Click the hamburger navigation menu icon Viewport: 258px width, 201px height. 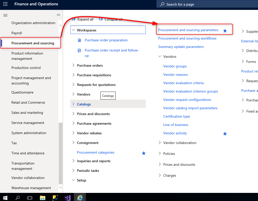coord(5,15)
